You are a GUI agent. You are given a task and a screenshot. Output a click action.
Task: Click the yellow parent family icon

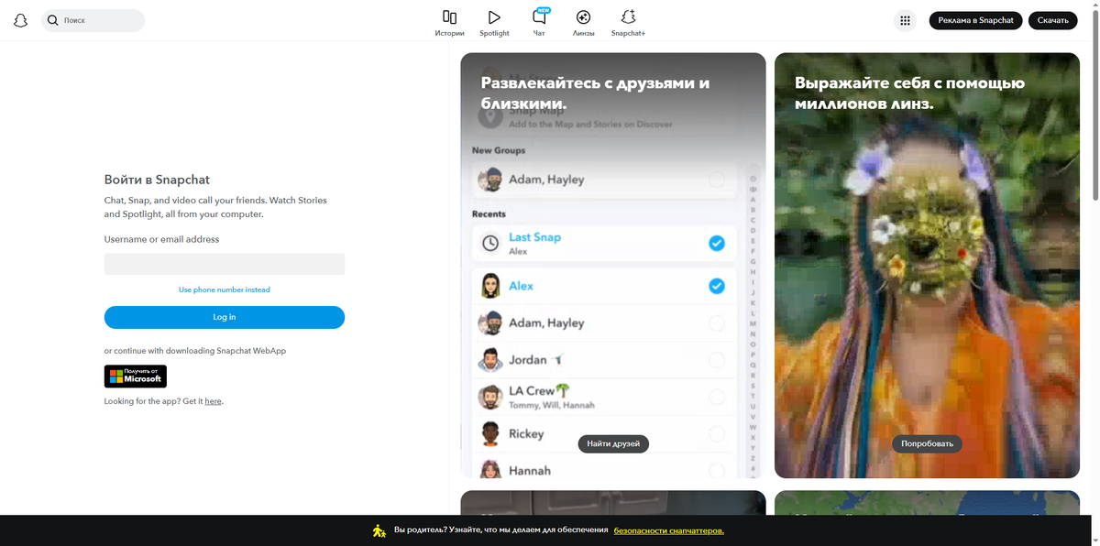click(379, 530)
